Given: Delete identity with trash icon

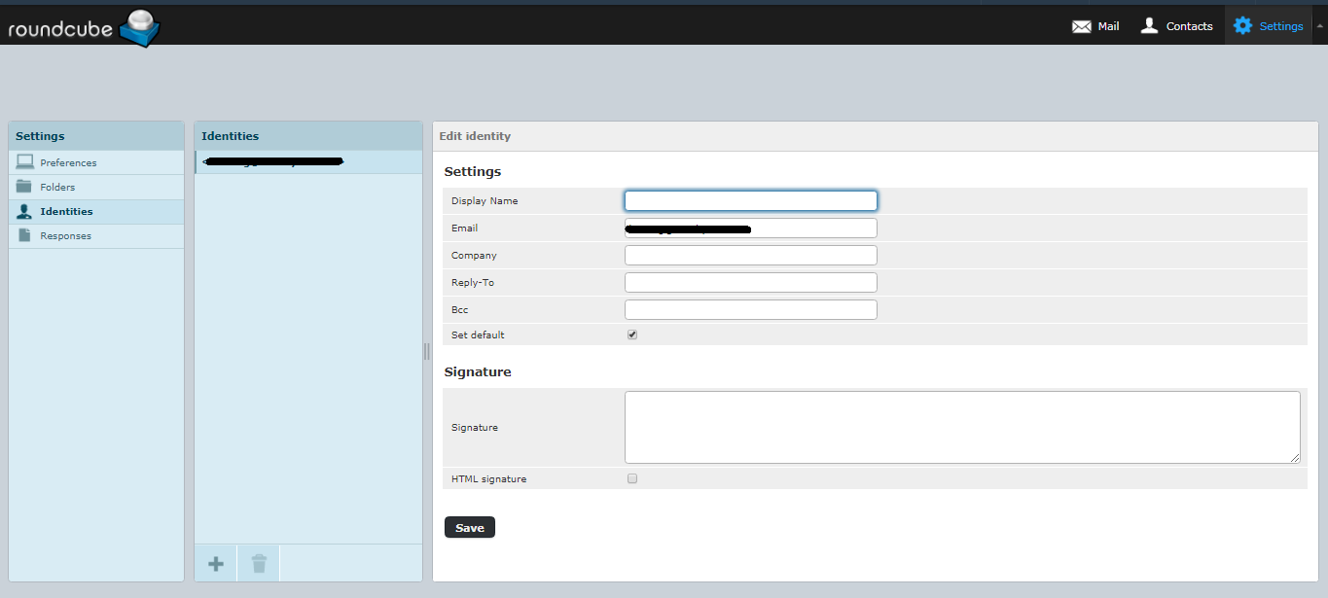Looking at the screenshot, I should (258, 563).
